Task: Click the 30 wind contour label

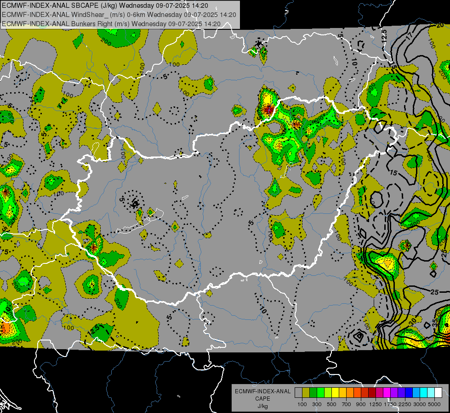Action: [412, 322]
